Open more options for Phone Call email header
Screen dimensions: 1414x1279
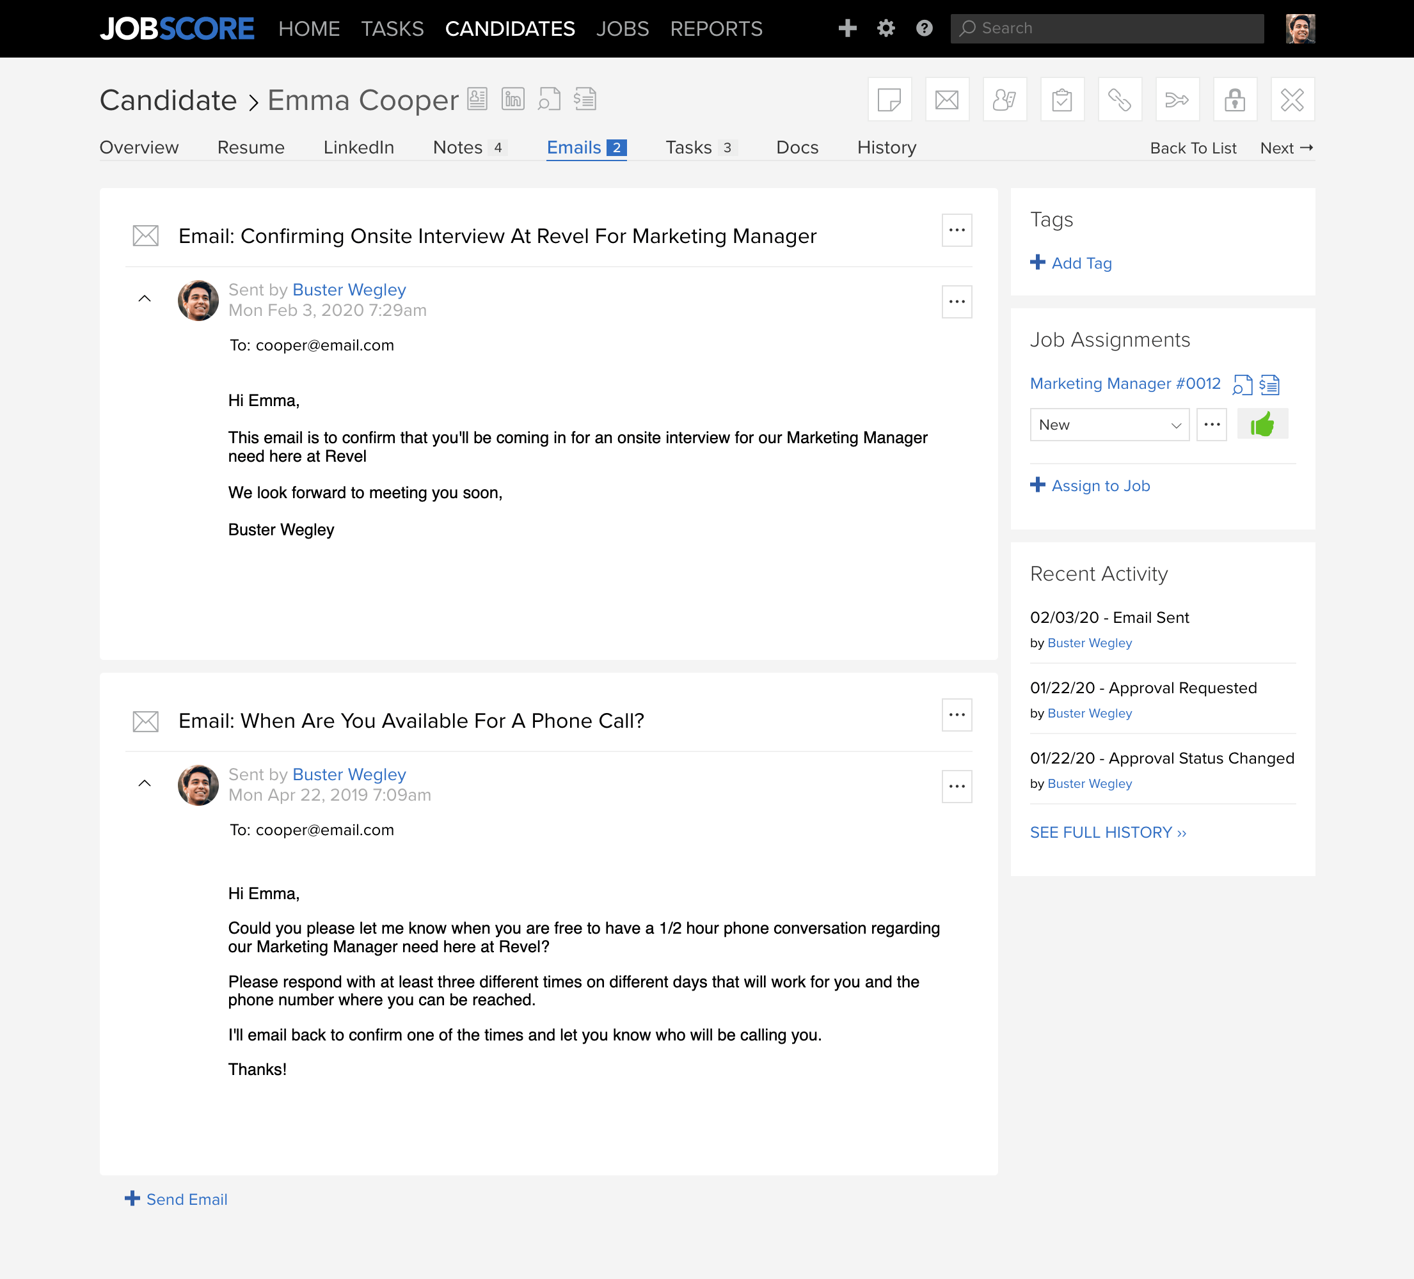point(957,714)
